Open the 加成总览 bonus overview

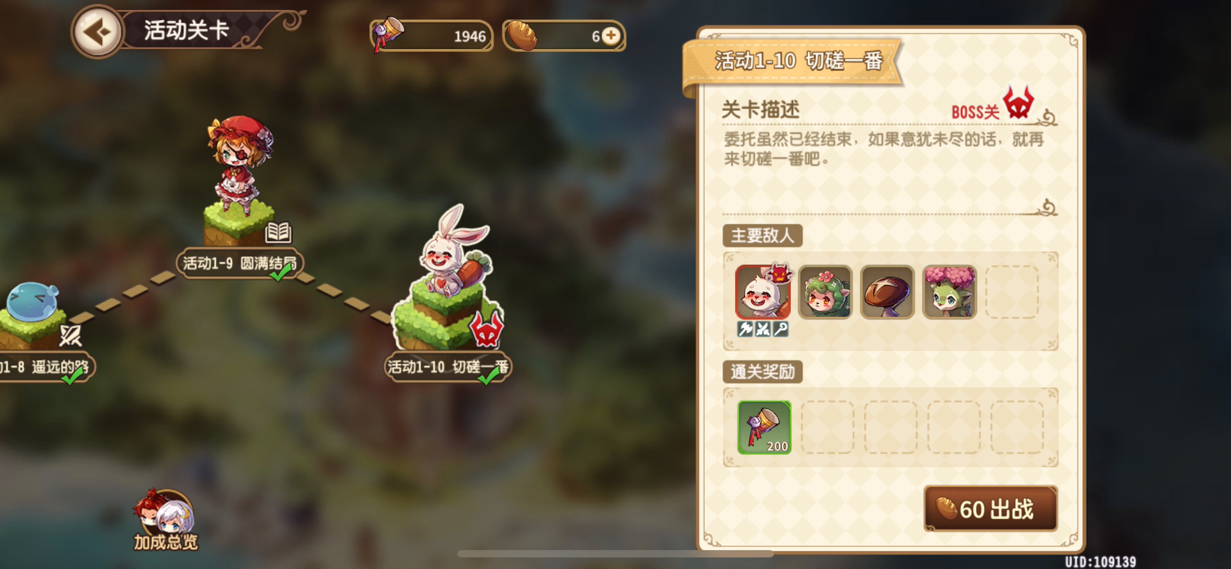click(165, 520)
